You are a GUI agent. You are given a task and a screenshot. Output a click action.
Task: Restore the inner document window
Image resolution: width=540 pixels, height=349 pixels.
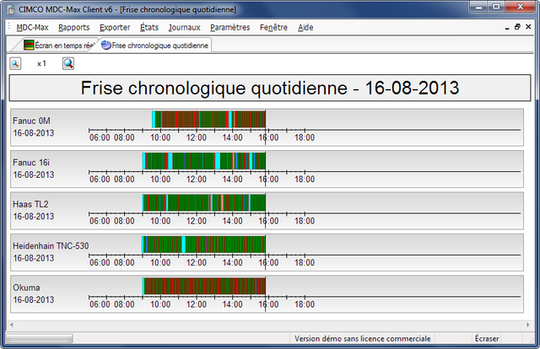tap(517, 27)
